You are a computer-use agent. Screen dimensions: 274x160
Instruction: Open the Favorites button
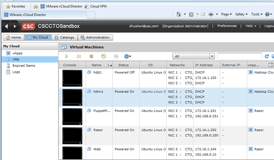pos(15,6)
